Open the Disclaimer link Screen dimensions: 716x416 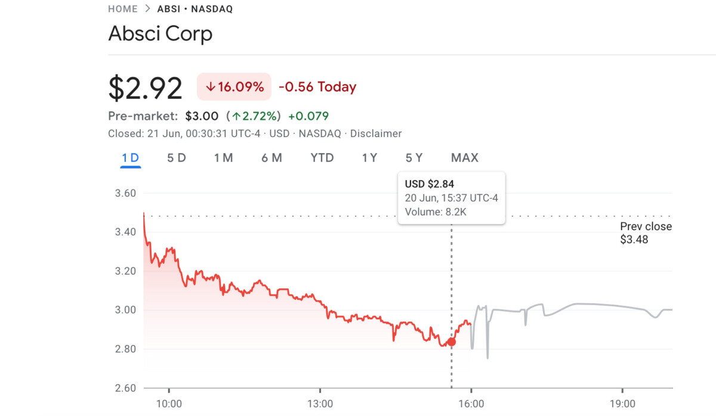[376, 134]
